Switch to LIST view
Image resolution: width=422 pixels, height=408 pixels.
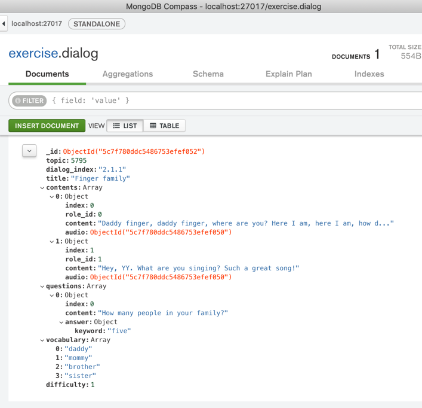[x=125, y=126]
